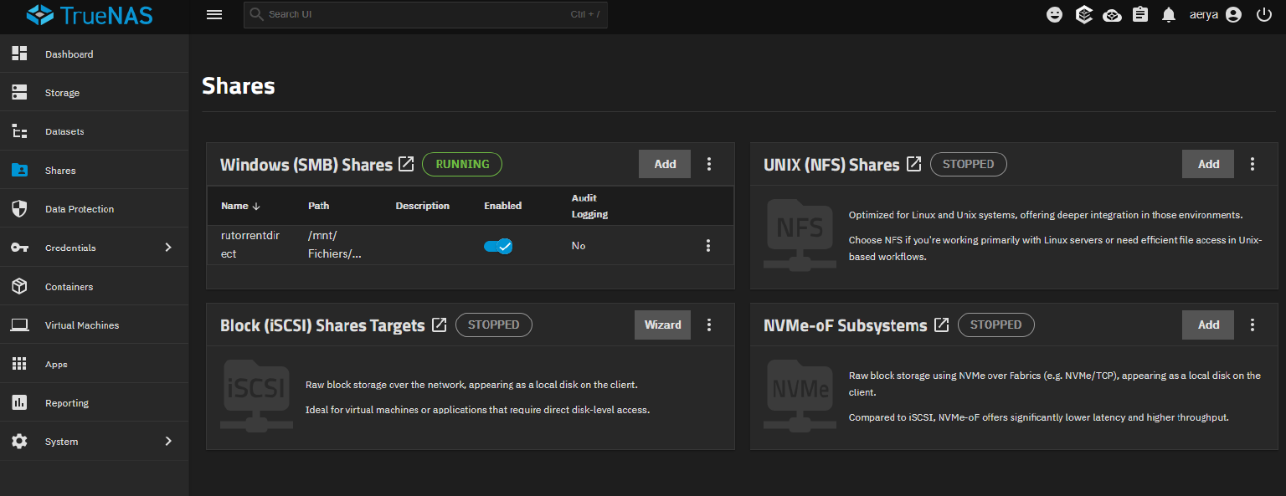The image size is (1286, 496).
Task: Go to Datasets in sidebar
Action: tap(64, 131)
